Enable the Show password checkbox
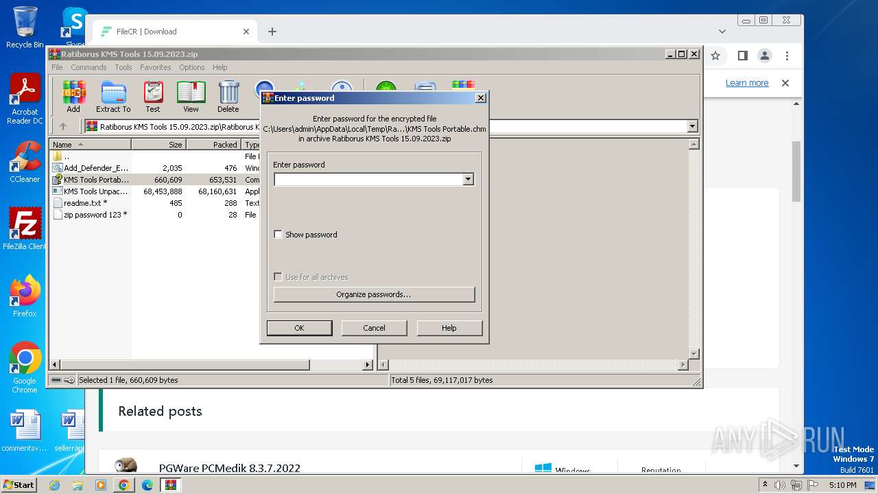 278,234
